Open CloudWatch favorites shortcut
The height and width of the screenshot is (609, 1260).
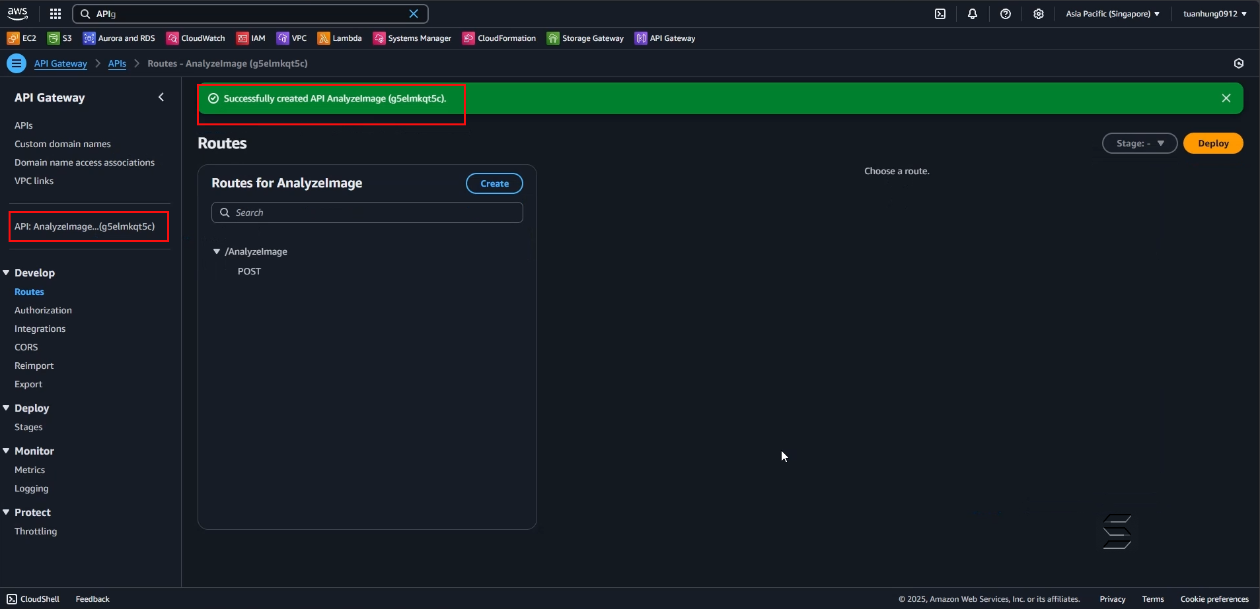pos(196,38)
